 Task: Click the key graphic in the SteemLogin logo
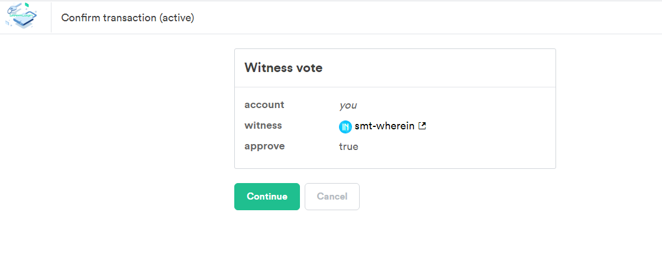click(x=14, y=7)
